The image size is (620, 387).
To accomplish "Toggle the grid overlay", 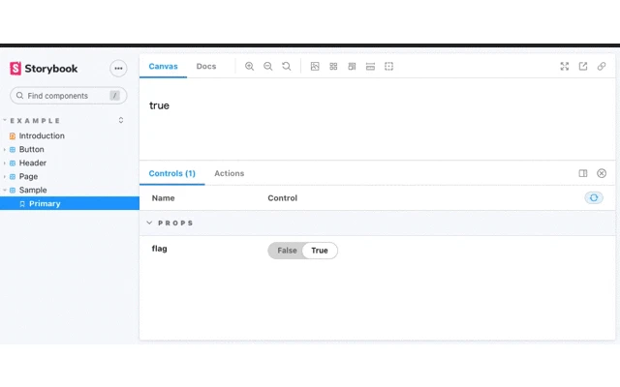I will pyautogui.click(x=333, y=67).
